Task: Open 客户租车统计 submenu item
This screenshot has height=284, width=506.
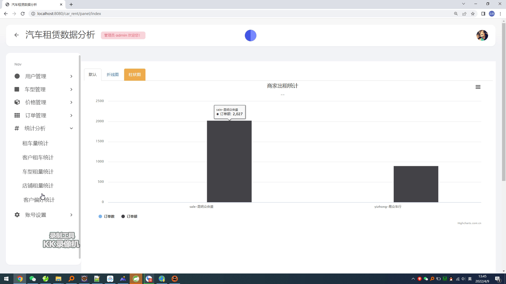Action: (x=38, y=158)
